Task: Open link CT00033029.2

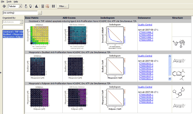Action: [146, 100]
